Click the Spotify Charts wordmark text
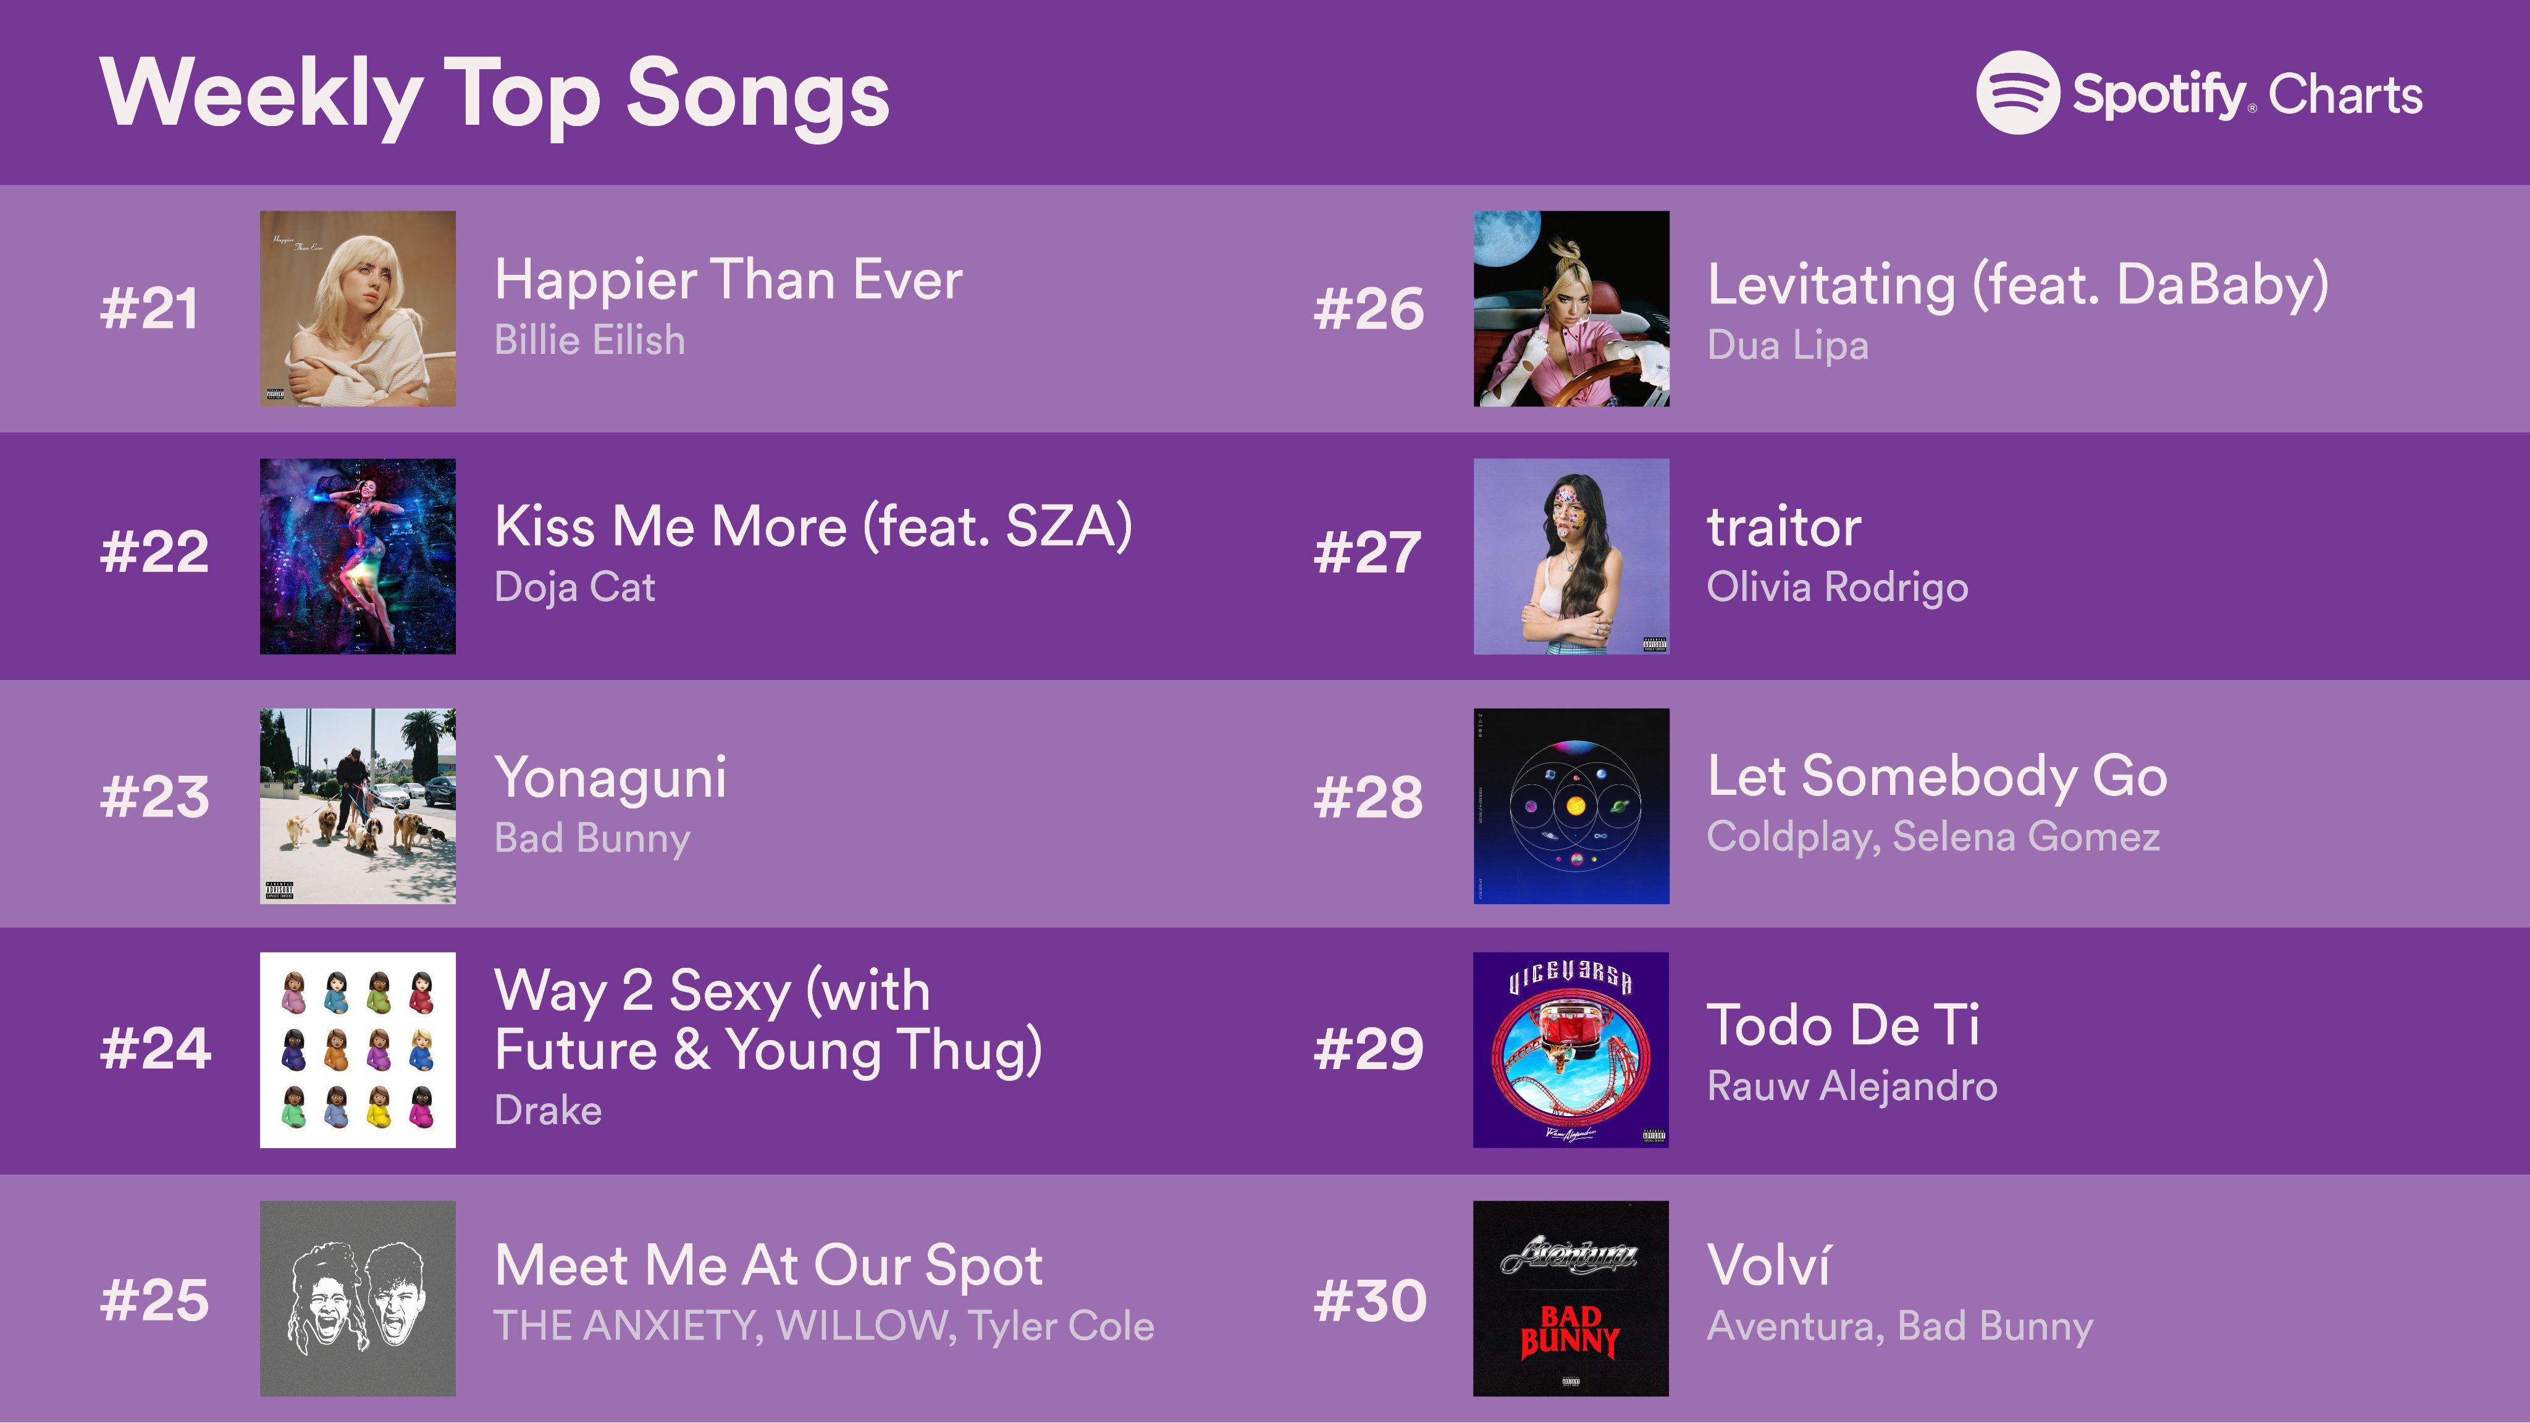Viewport: 2530px width, 1423px height. click(x=2247, y=95)
